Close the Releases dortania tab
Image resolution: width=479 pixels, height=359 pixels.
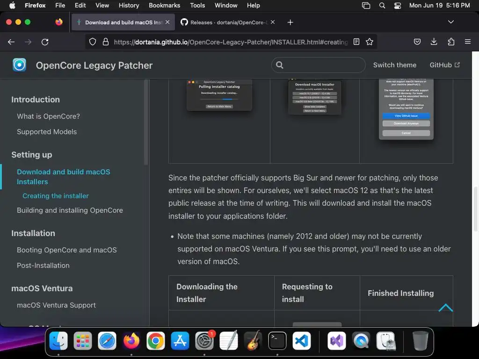273,22
